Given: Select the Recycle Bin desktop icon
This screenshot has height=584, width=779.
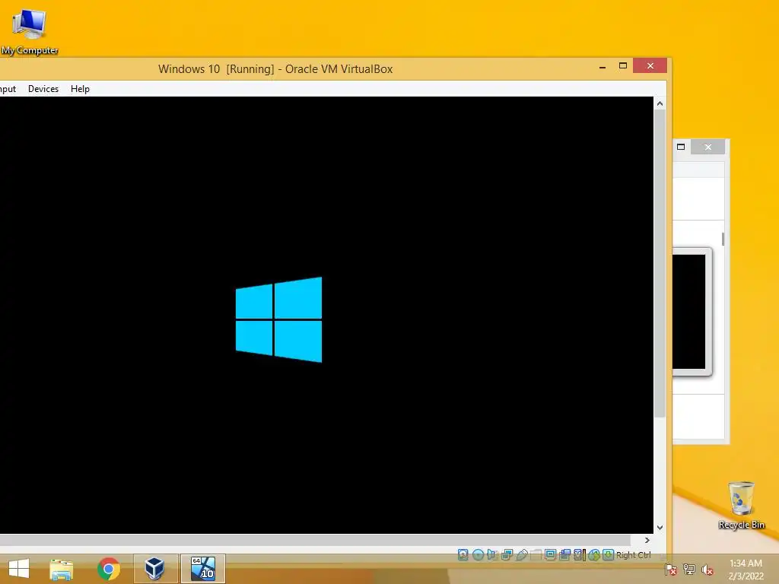Looking at the screenshot, I should (x=741, y=505).
